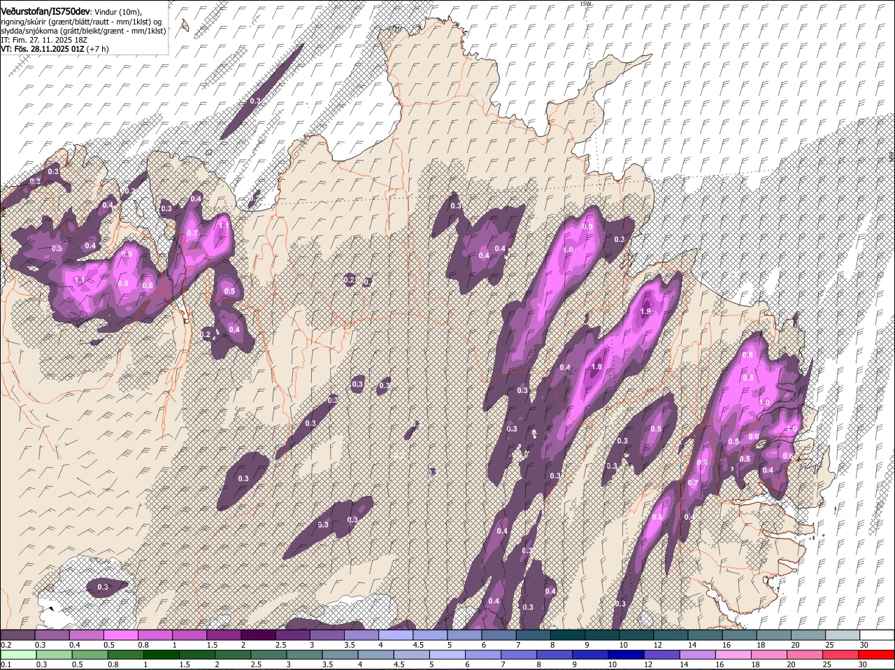Image resolution: width=895 pixels, height=670 pixels.
Task: Pick the darkest purple snow-scale swatch at 2
Action: click(258, 634)
